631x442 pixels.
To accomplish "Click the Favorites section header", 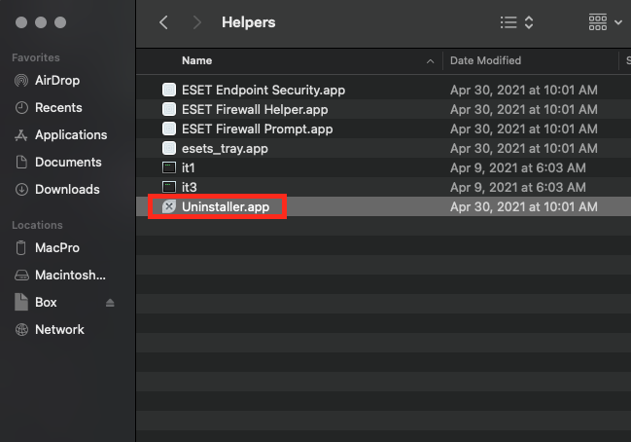I will tap(36, 57).
